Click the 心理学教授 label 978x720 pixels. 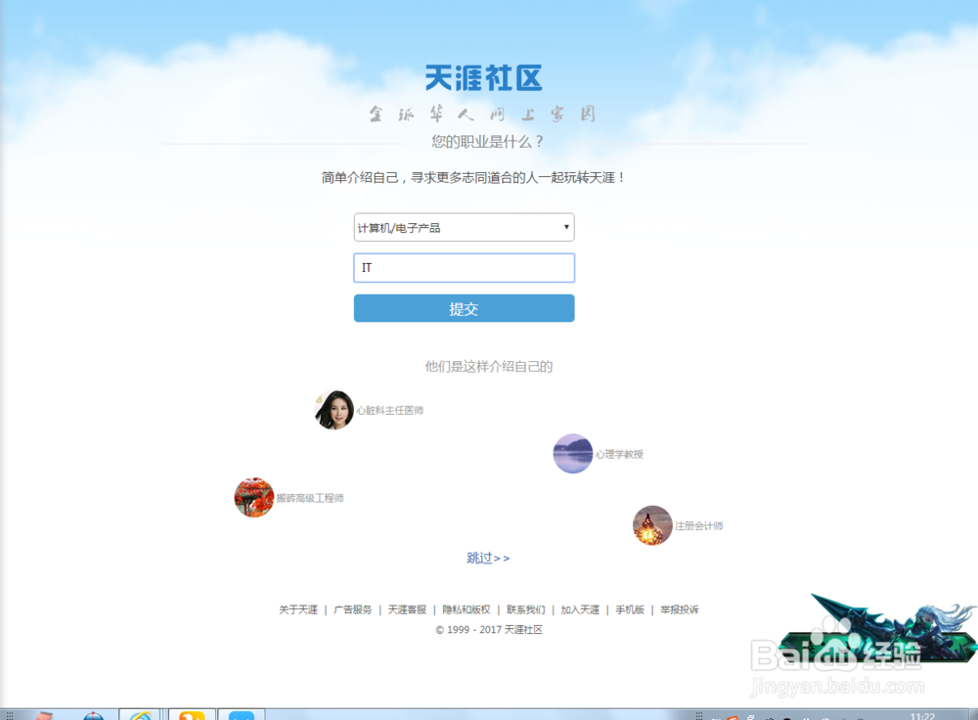[619, 454]
